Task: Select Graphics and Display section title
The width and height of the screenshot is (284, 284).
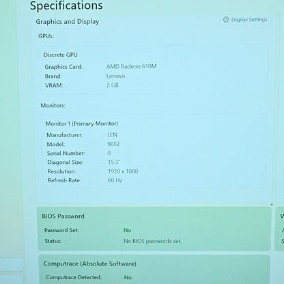Action: [68, 22]
